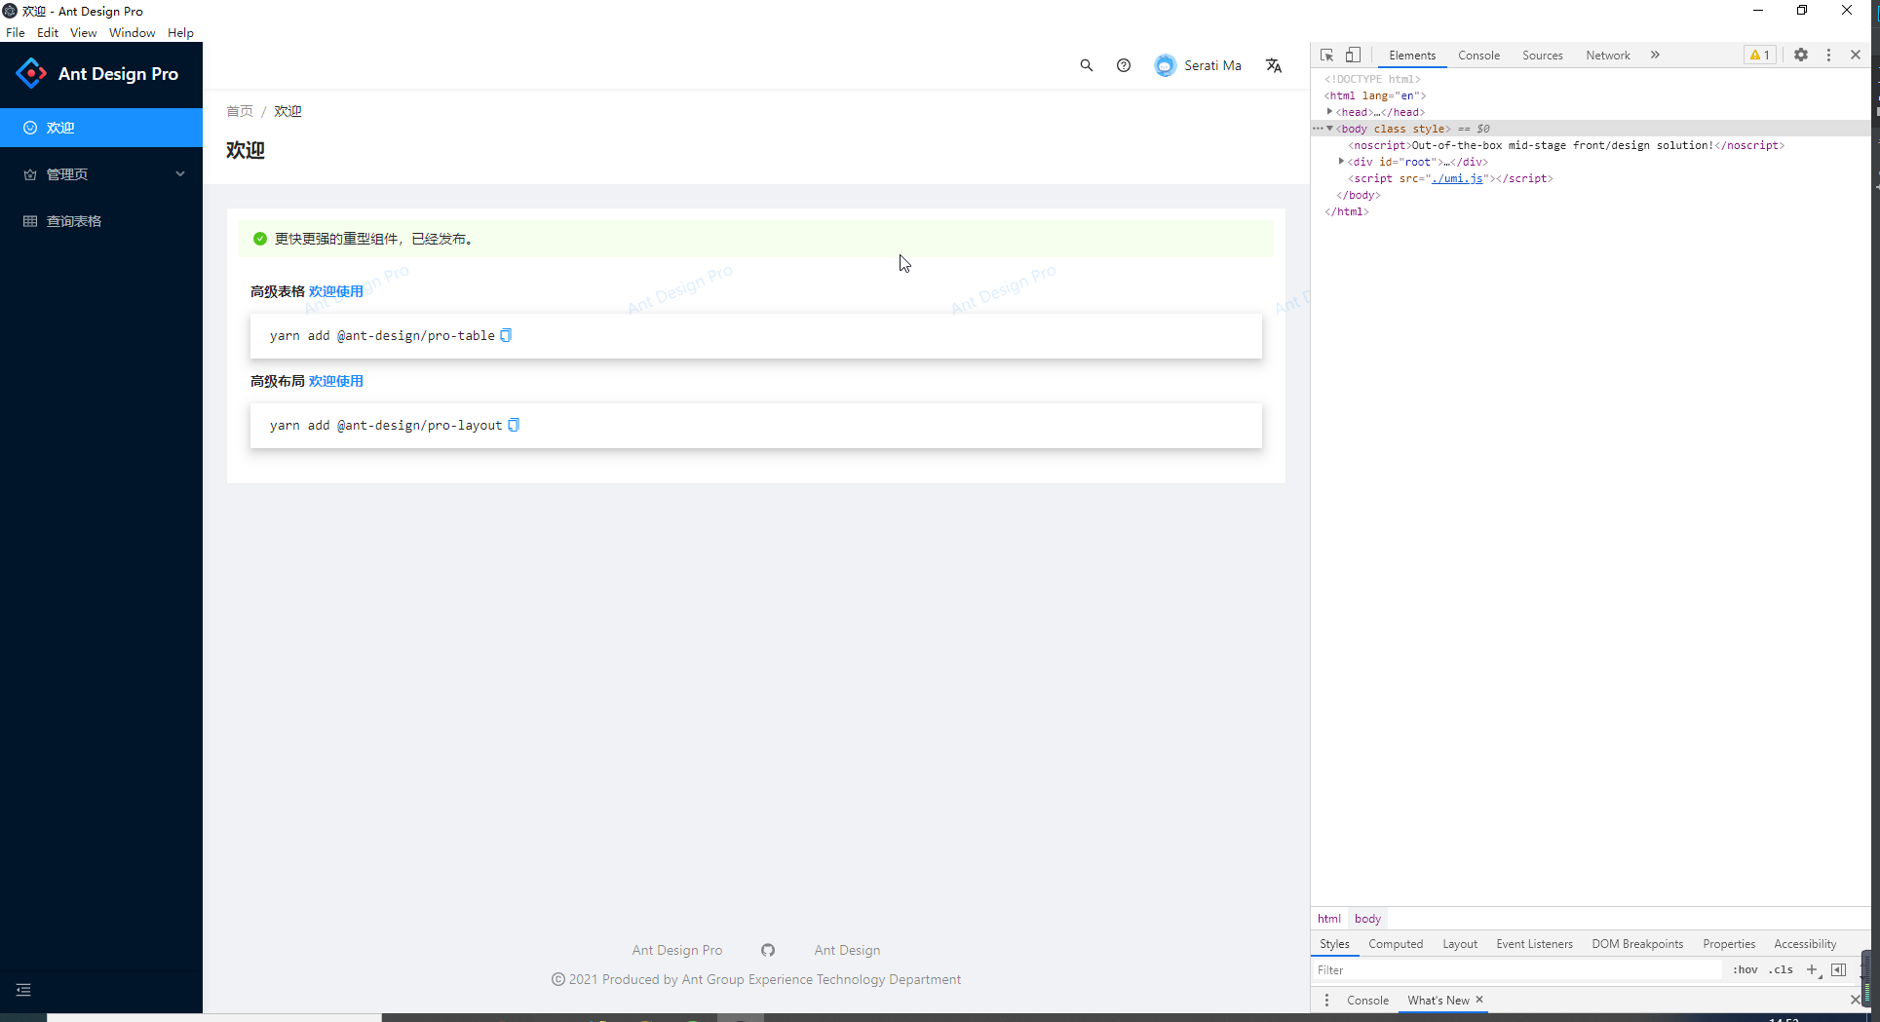Toggle computed styles sidebar icon

pyautogui.click(x=1838, y=969)
